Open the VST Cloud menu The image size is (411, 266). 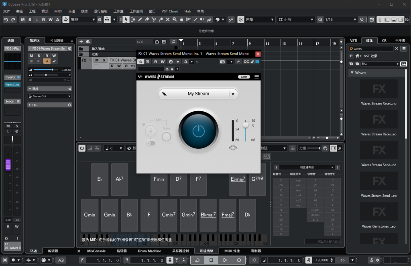(170, 11)
